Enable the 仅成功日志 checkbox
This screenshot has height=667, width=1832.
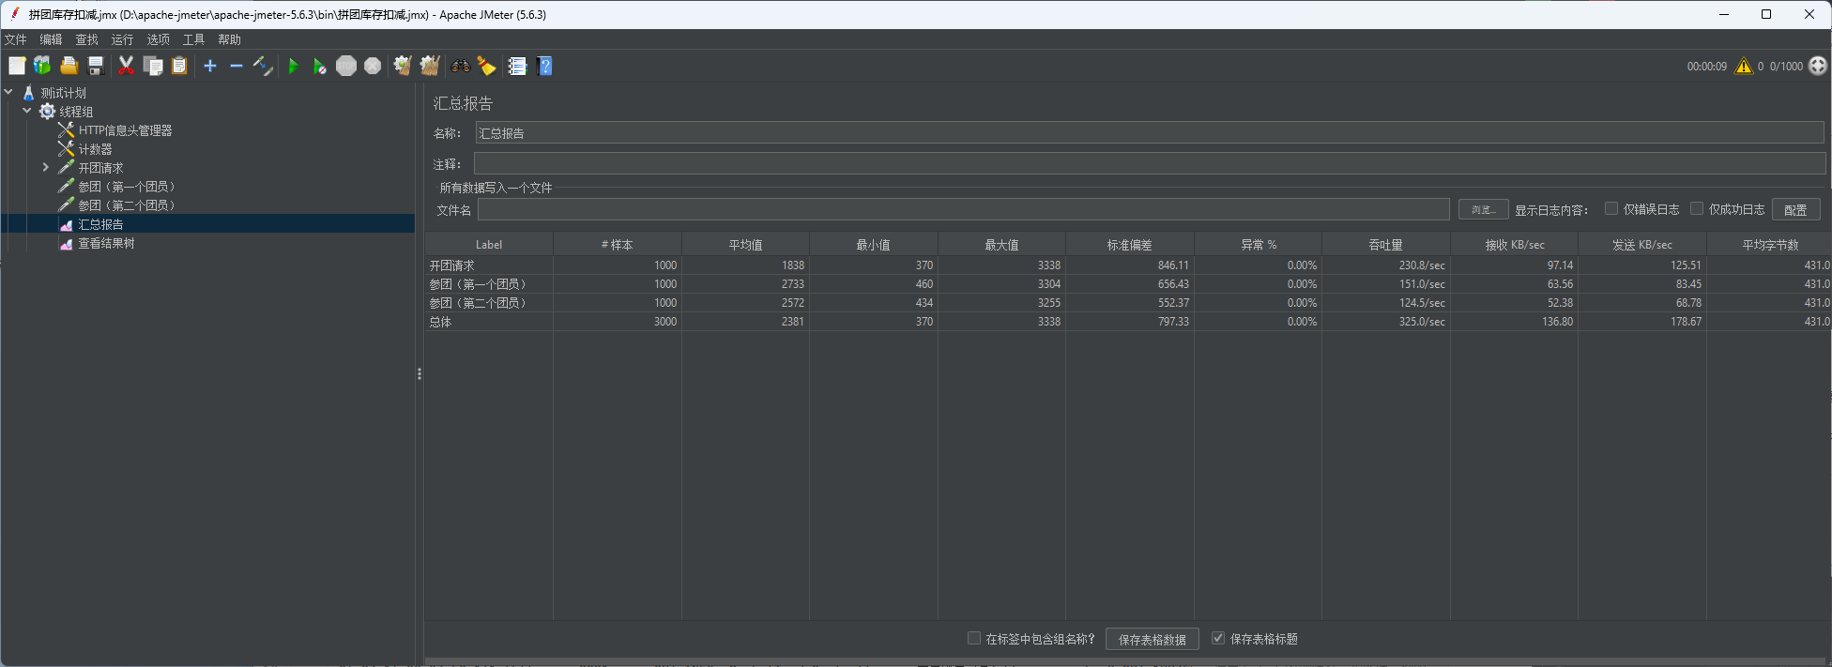click(x=1697, y=208)
